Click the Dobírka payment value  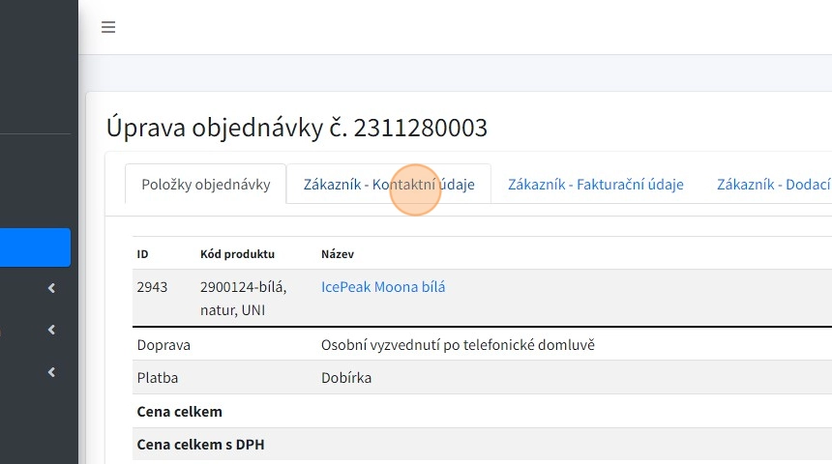click(346, 378)
